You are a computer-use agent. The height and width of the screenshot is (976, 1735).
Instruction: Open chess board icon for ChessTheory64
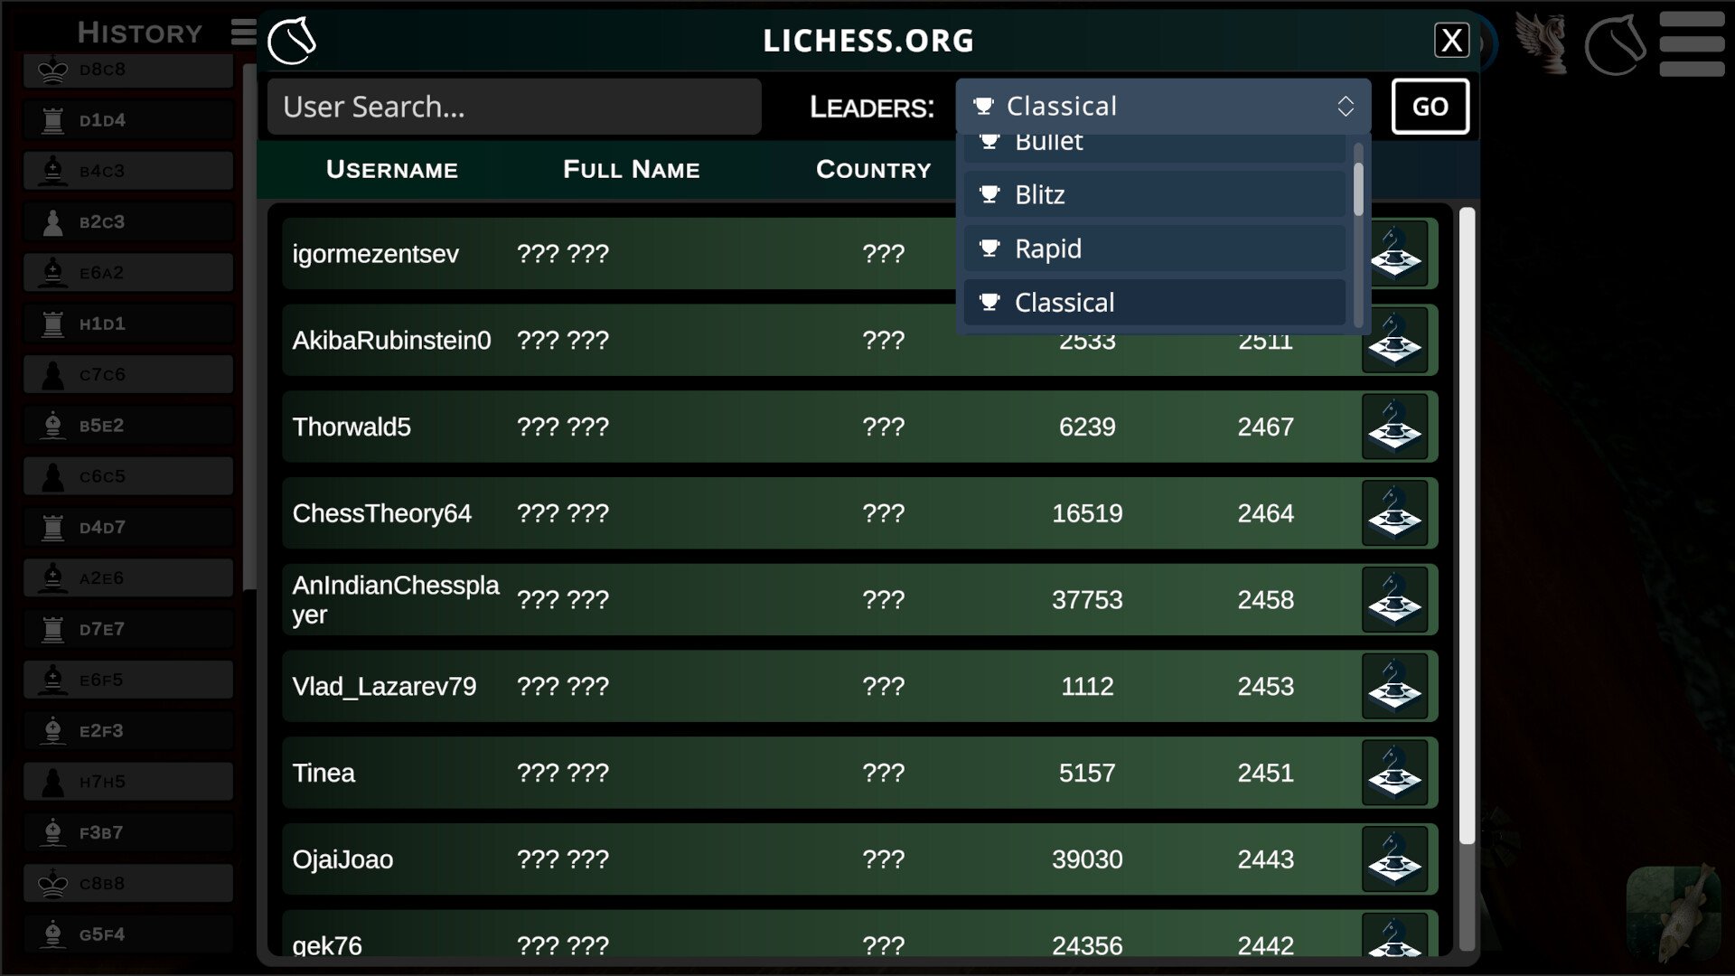(1394, 513)
